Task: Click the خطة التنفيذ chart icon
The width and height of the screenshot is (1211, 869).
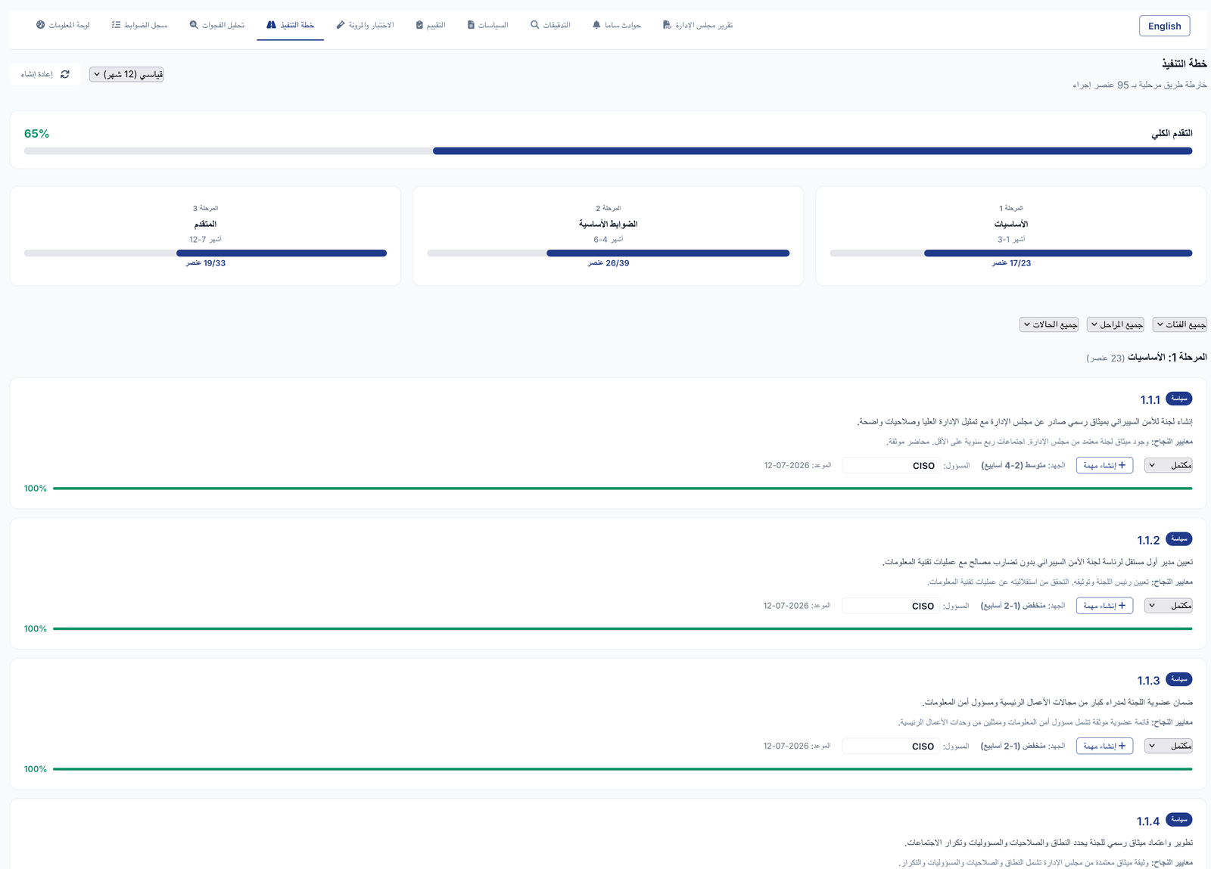Action: (271, 23)
